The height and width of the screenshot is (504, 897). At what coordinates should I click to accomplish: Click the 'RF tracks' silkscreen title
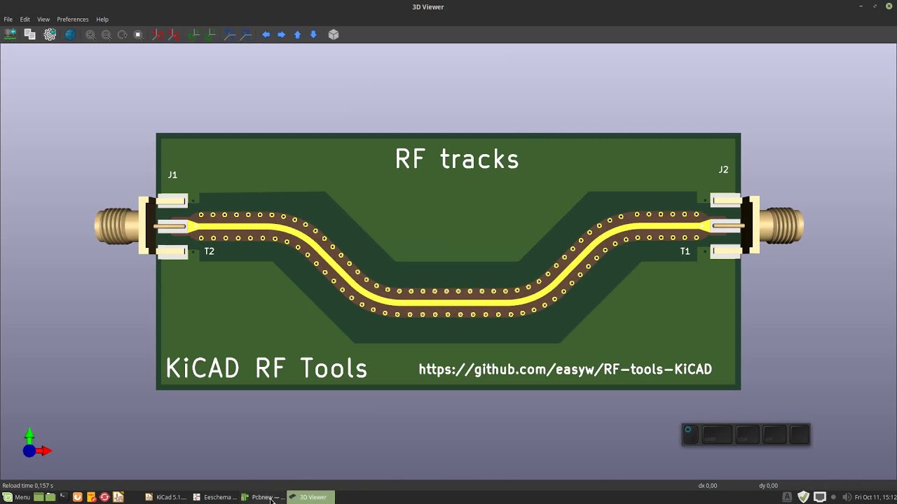click(x=457, y=159)
